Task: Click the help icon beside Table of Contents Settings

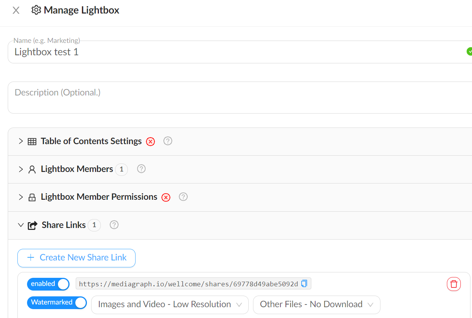Action: point(168,141)
